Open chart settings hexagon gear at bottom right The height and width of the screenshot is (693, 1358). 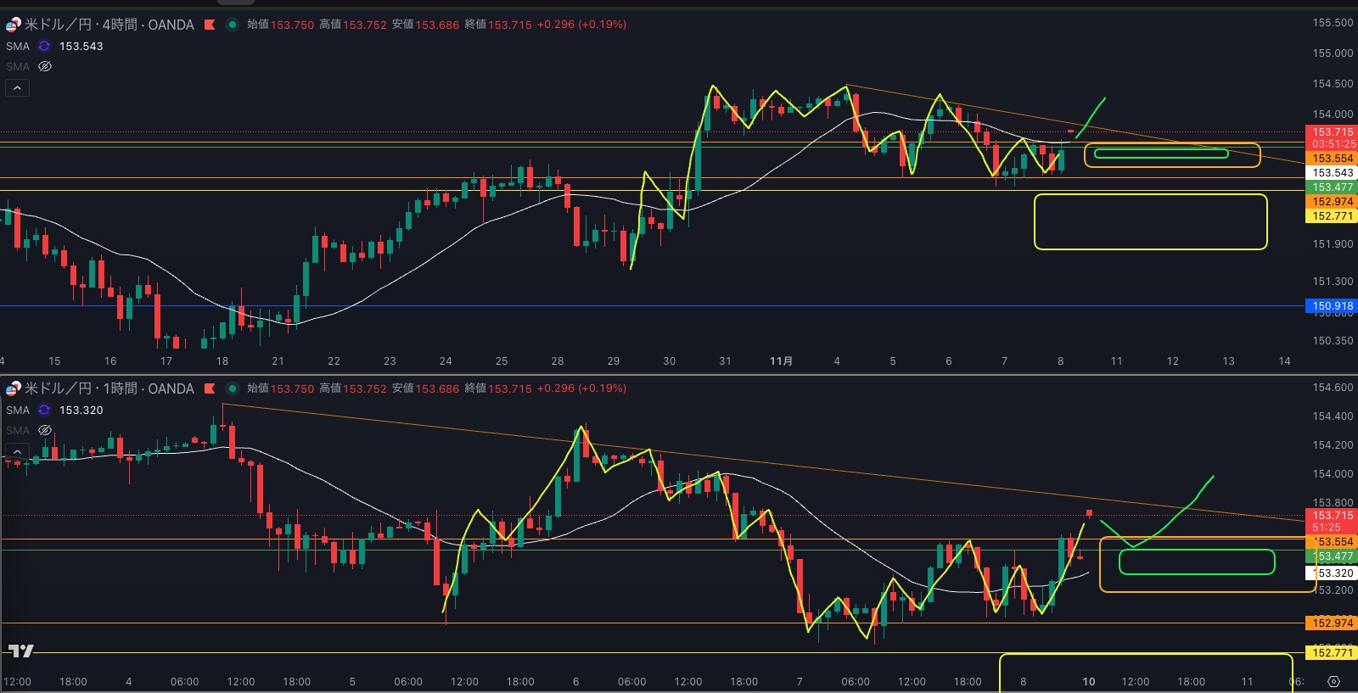pyautogui.click(x=1333, y=681)
